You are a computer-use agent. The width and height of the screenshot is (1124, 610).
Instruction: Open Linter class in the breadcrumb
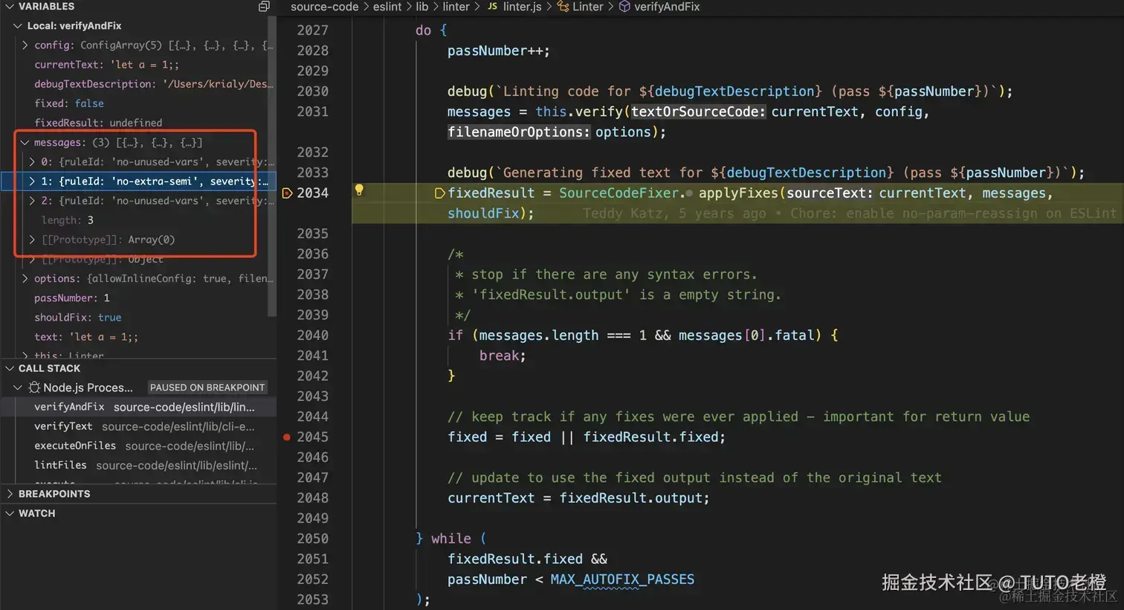click(587, 7)
